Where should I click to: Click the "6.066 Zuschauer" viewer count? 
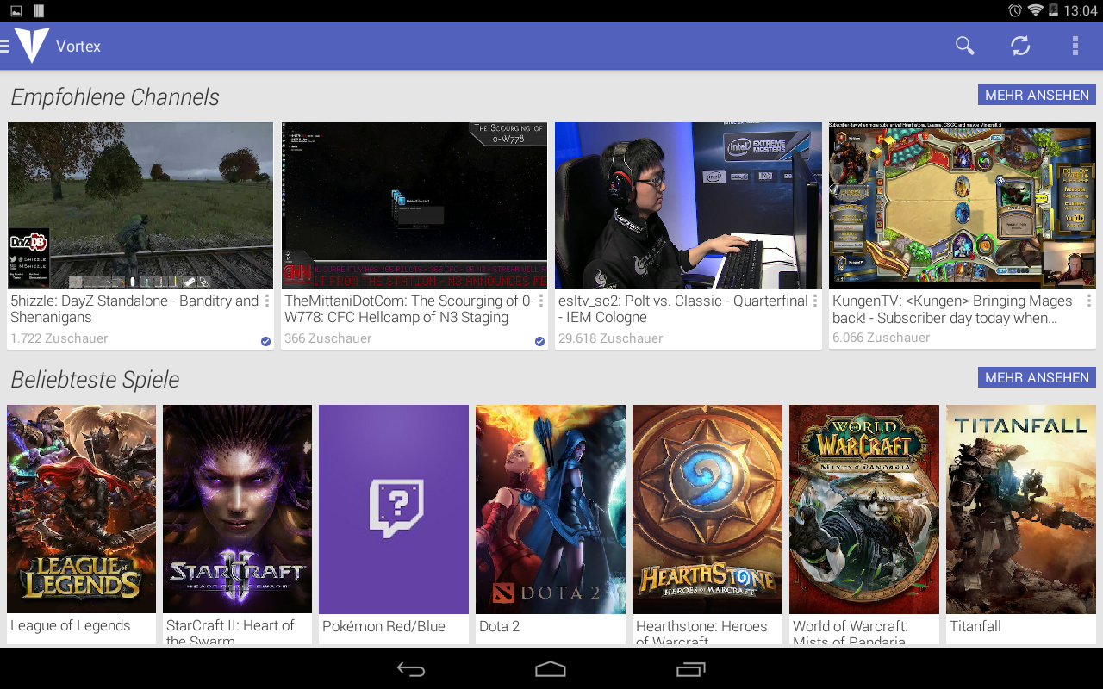tap(882, 338)
